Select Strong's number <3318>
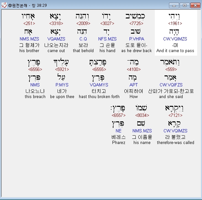Image resolution: width=202 pixels, height=200 pixels. coord(56,23)
